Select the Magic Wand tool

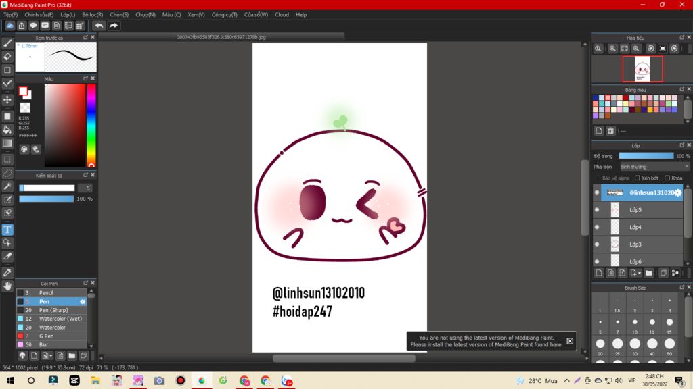(x=7, y=186)
